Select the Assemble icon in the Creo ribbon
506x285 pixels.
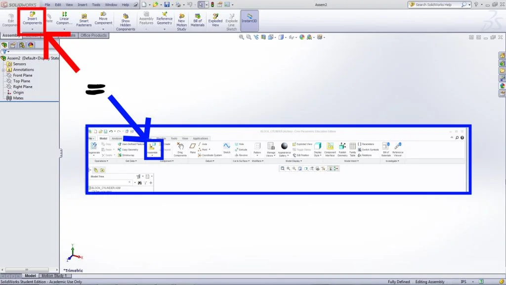pos(153,147)
